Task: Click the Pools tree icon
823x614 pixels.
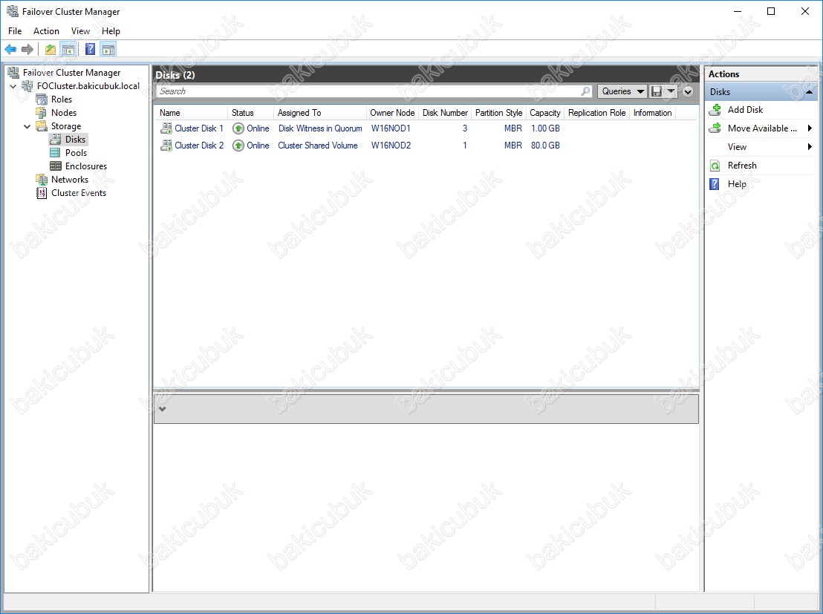Action: pos(55,153)
